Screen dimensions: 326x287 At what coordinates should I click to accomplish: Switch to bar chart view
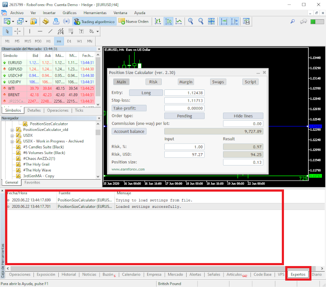pos(158,21)
